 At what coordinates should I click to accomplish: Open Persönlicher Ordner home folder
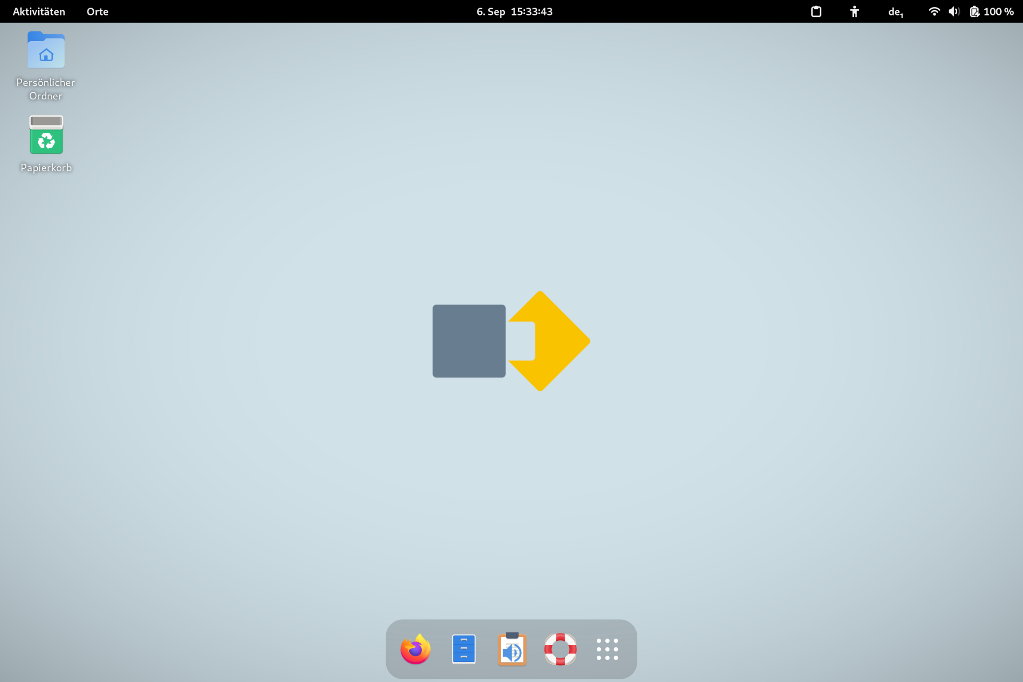(46, 50)
